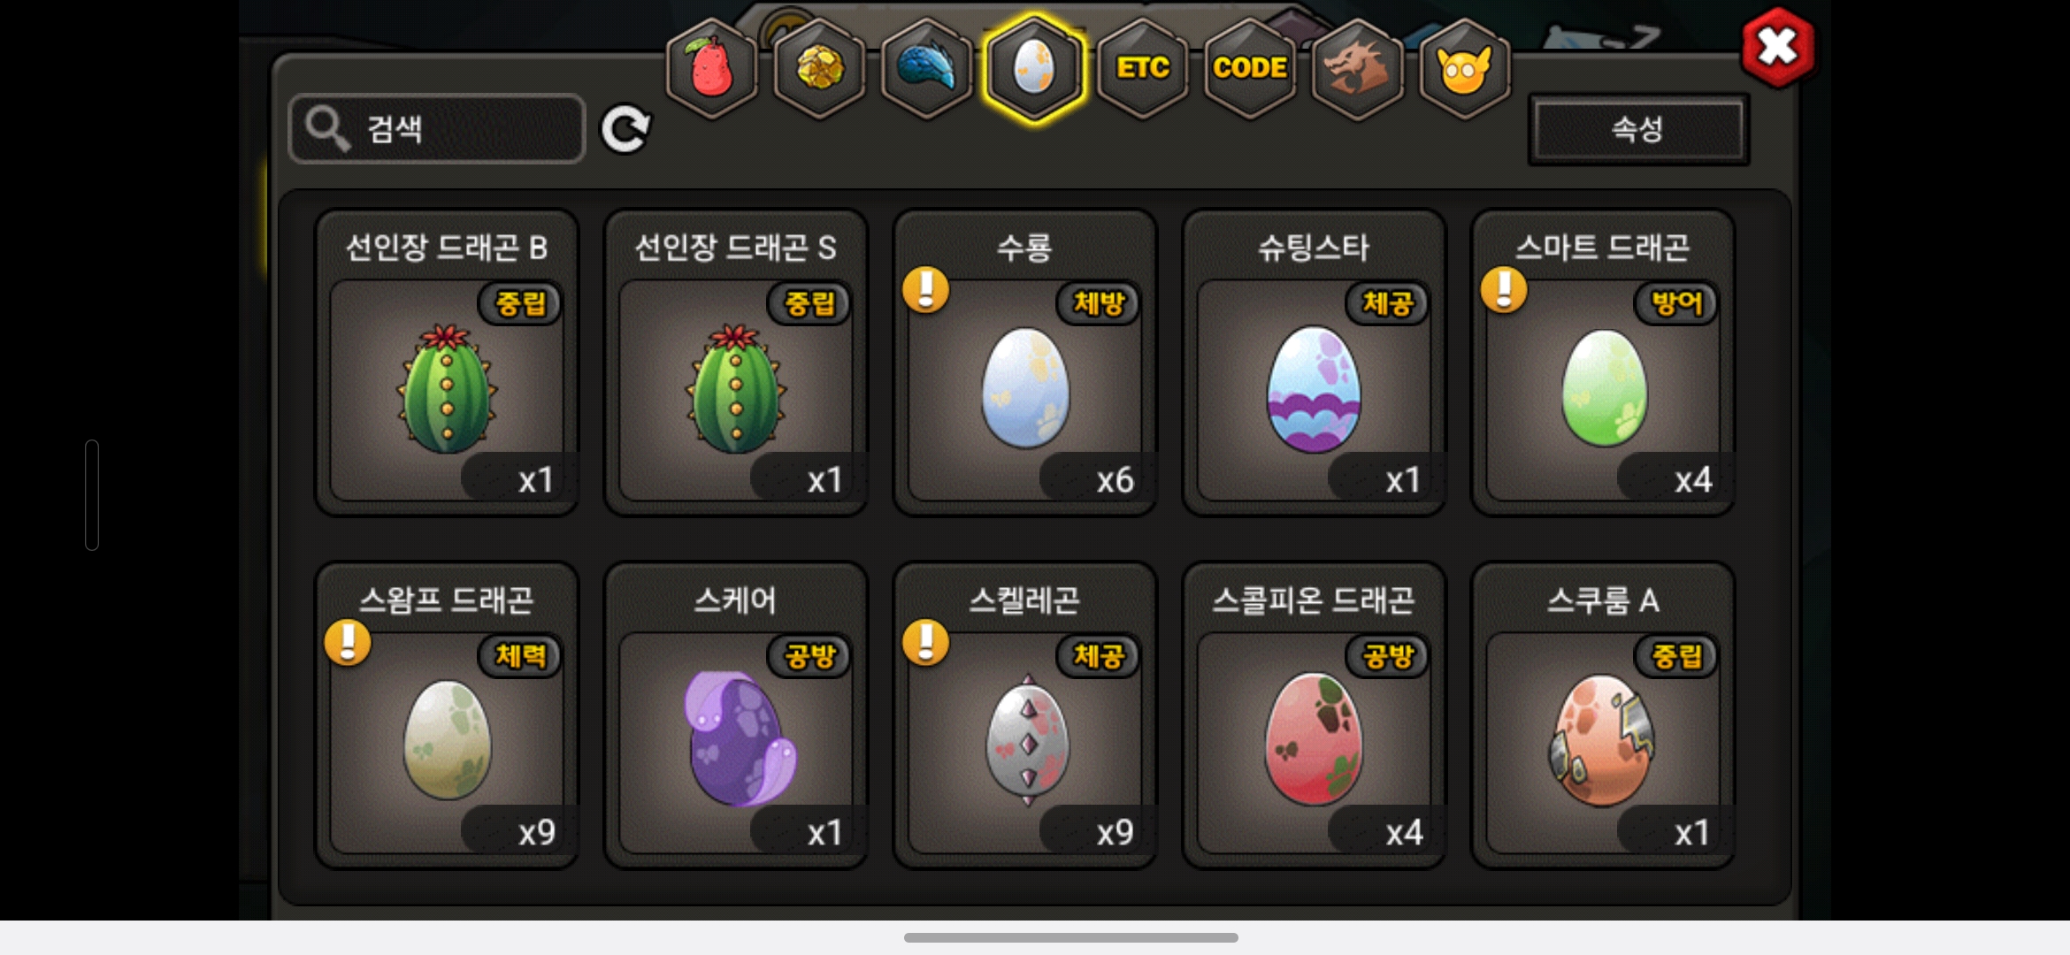
Task: Click alert badge on 스마트 드래곤
Action: point(1504,290)
